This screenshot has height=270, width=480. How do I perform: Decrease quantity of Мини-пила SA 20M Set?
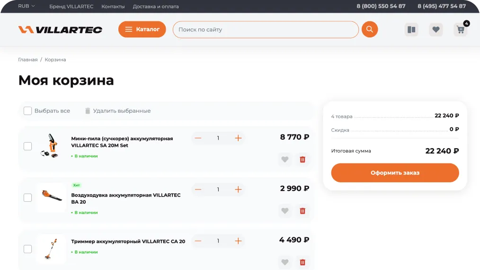198,138
